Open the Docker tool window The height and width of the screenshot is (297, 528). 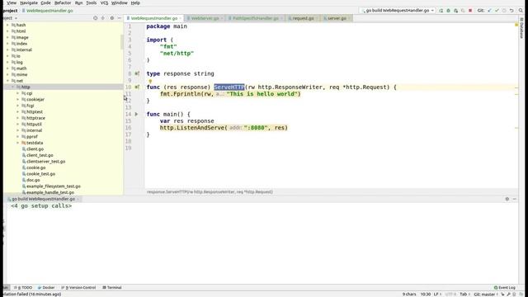[46, 288]
